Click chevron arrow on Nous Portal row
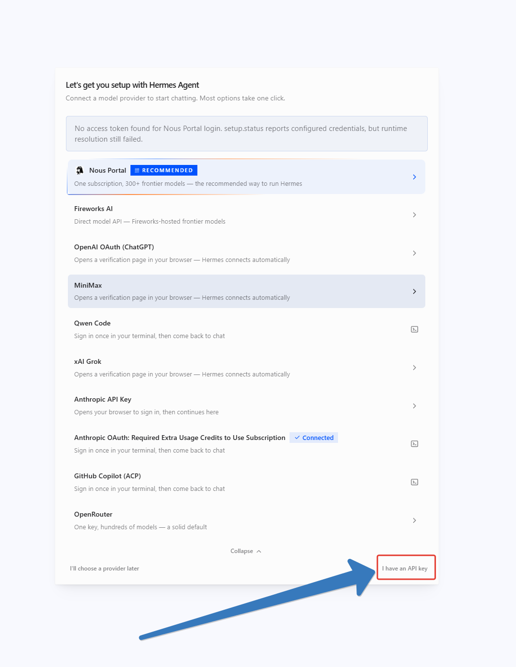This screenshot has height=667, width=516. 414,177
